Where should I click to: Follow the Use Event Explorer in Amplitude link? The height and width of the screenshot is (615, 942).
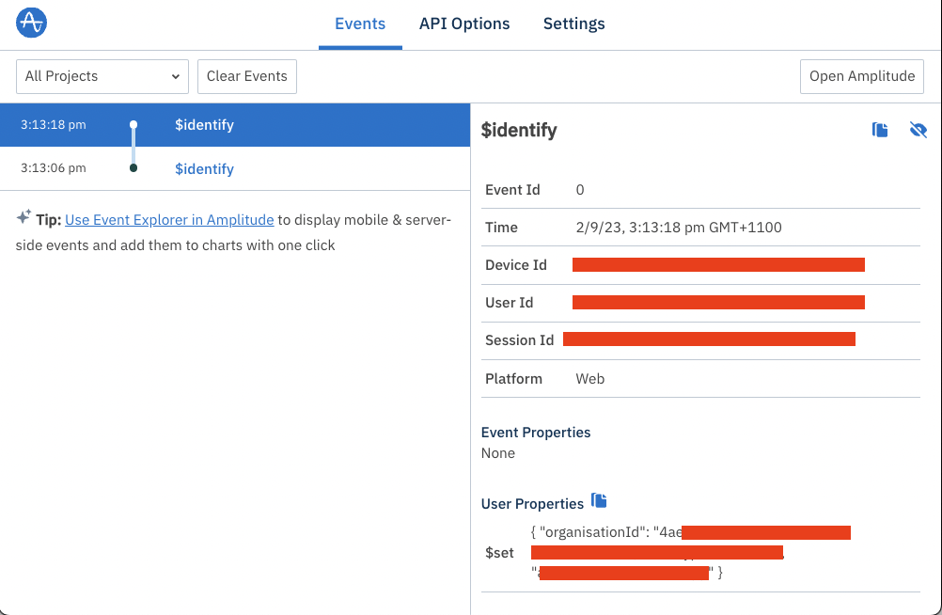coord(169,220)
